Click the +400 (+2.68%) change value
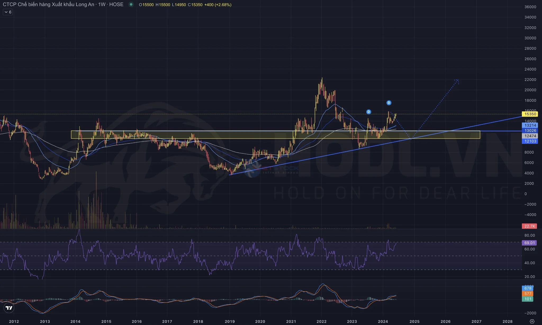The height and width of the screenshot is (325, 542). click(218, 5)
